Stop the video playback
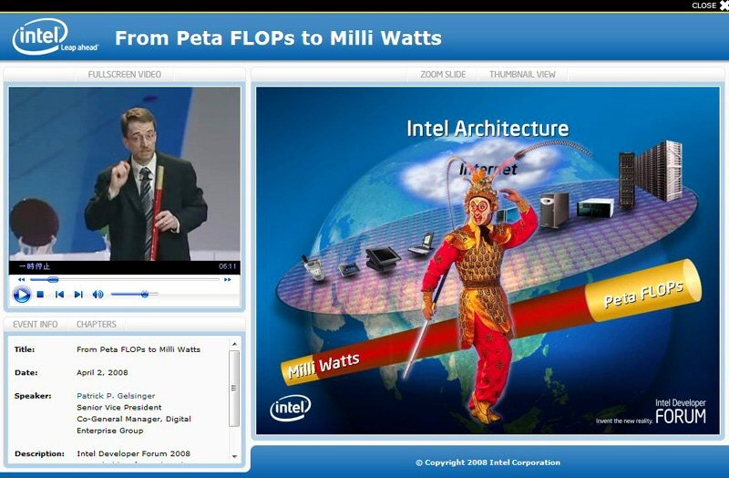The width and height of the screenshot is (729, 478). coord(40,294)
